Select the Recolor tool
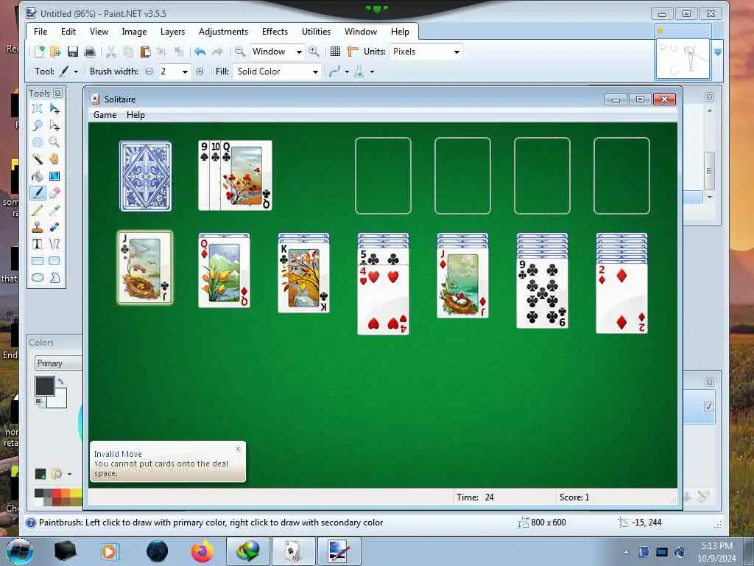 click(54, 227)
